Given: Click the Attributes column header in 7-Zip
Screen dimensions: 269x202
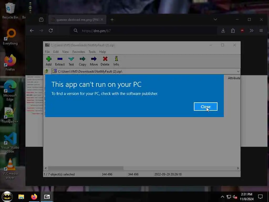Looking at the screenshot, I should (x=234, y=78).
